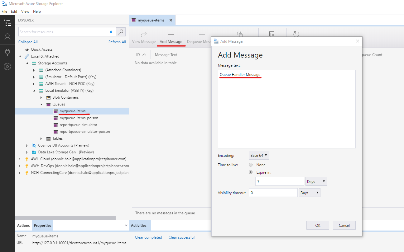Click the Clear completed link

point(148,237)
